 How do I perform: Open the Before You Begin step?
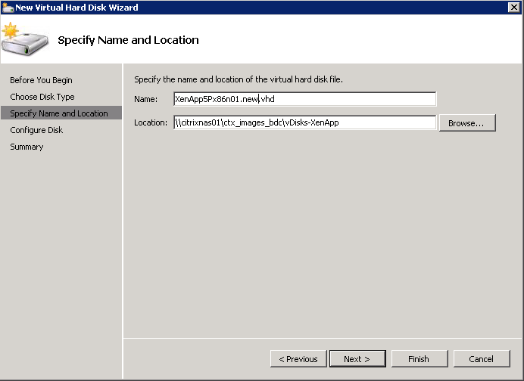click(41, 80)
